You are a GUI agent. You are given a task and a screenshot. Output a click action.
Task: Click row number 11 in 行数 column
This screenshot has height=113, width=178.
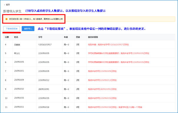coord(6,107)
